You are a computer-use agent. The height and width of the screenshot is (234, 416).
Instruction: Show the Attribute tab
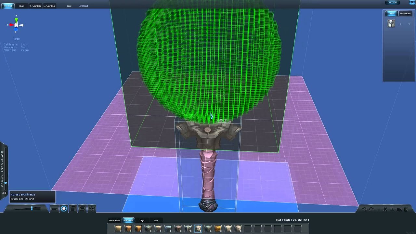(x=405, y=13)
